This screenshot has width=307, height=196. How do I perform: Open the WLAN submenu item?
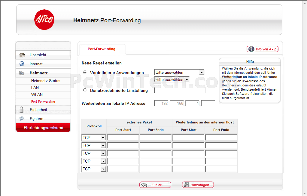[37, 95]
